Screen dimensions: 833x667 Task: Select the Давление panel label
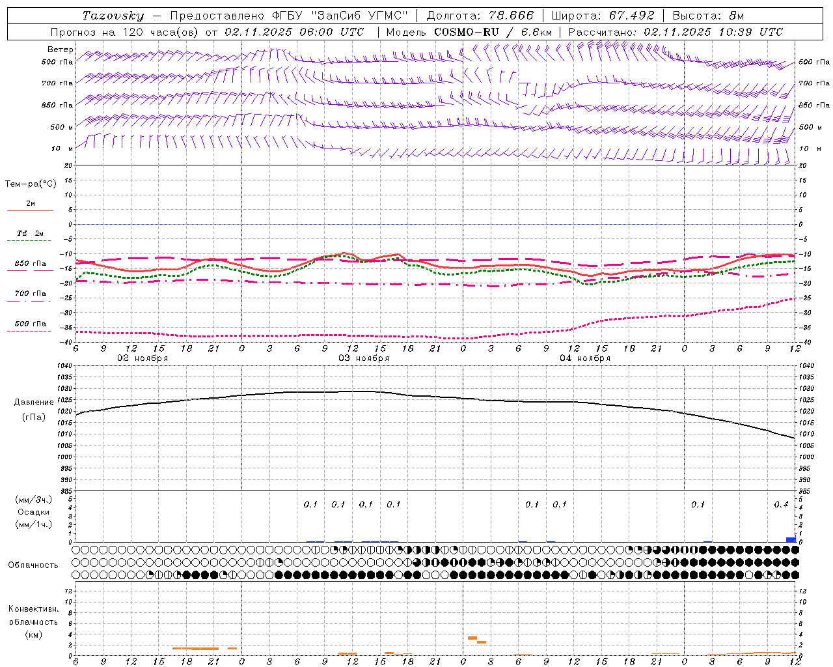[34, 402]
